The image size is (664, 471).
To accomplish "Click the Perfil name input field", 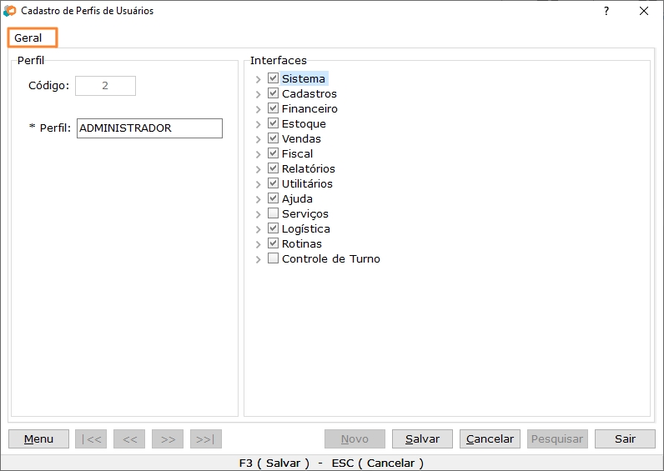I will [149, 128].
